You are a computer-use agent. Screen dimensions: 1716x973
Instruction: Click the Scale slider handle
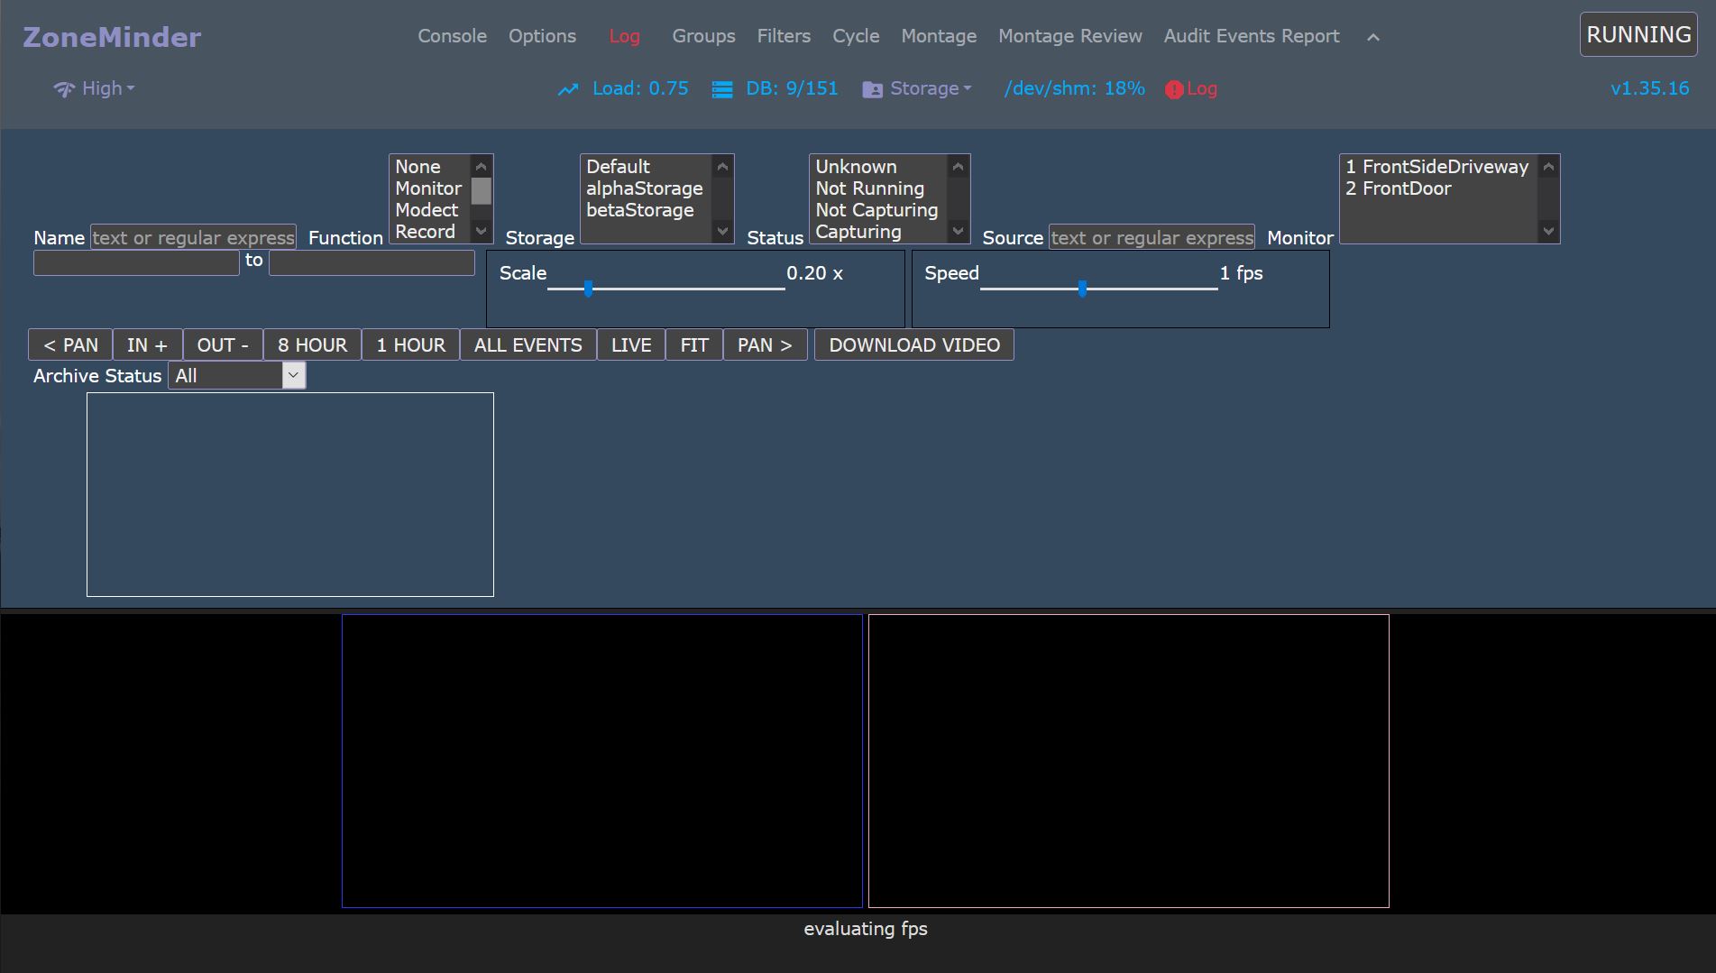tap(588, 289)
